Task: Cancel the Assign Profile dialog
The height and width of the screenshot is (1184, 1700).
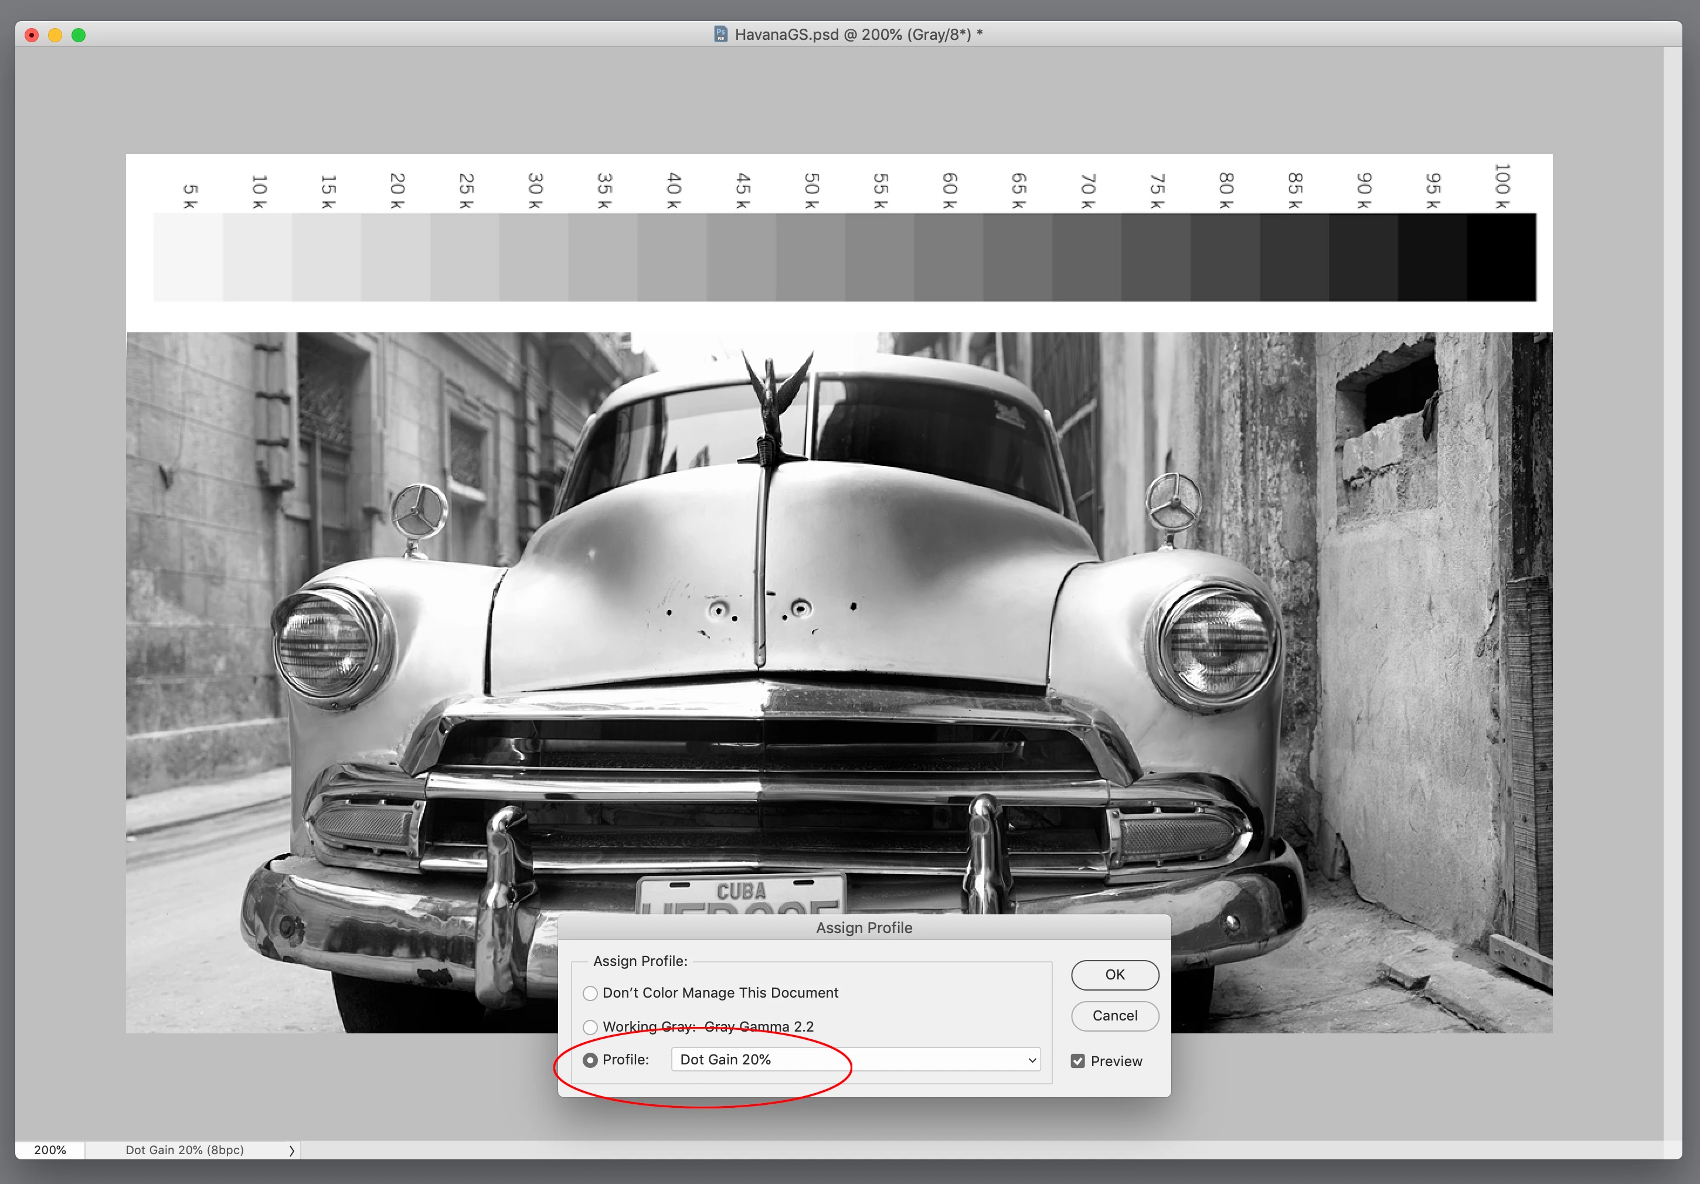Action: (1114, 1016)
